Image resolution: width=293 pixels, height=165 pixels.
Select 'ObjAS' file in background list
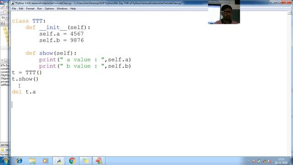click(5, 75)
